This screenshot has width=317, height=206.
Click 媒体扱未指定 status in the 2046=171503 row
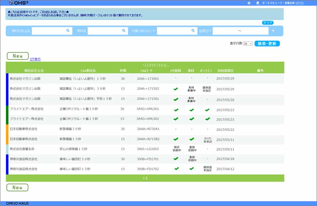click(x=207, y=89)
